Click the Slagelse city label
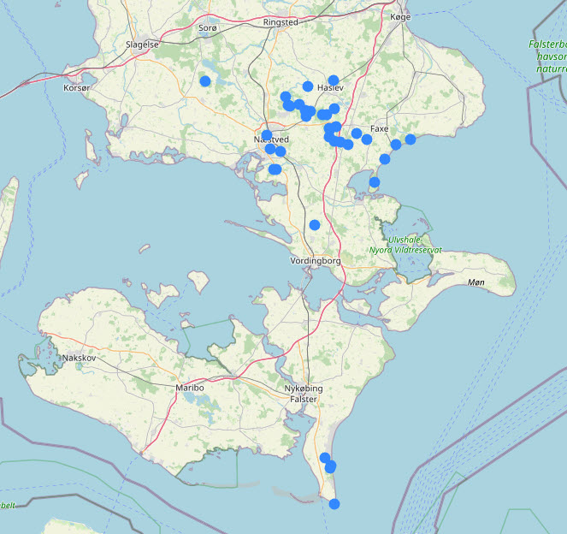Screen dimensions: 567x534 point(142,44)
